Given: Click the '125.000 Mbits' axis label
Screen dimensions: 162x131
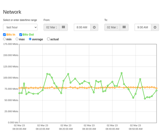Looking at the screenshot, I should (x=11, y=67).
